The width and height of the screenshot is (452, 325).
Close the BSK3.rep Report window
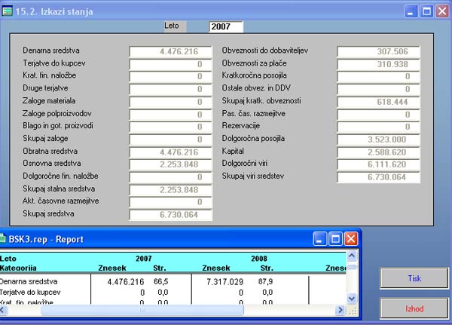click(351, 239)
